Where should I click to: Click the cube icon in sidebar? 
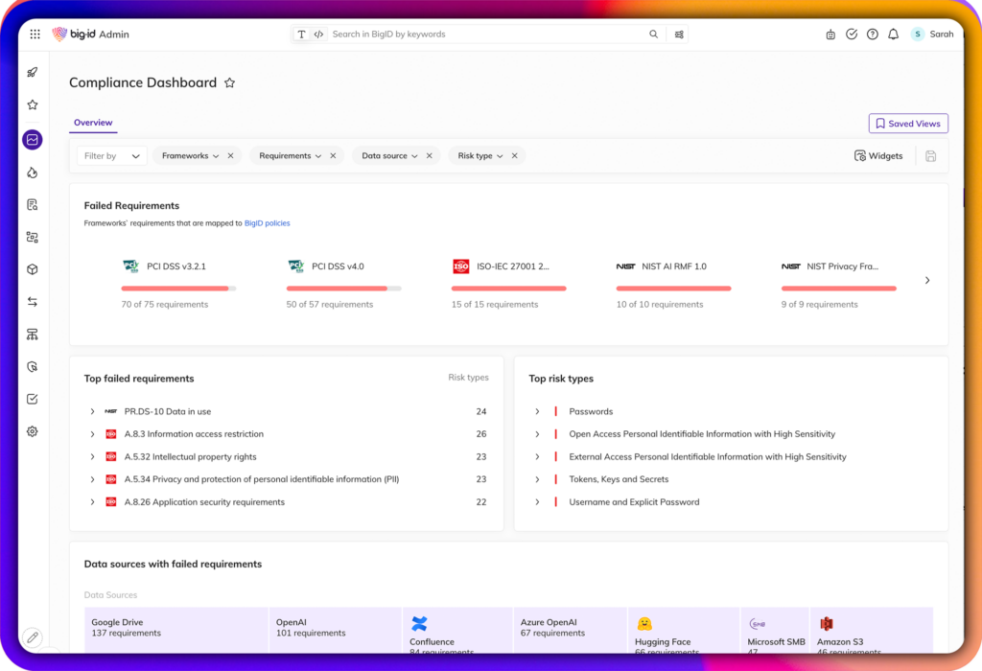point(33,269)
